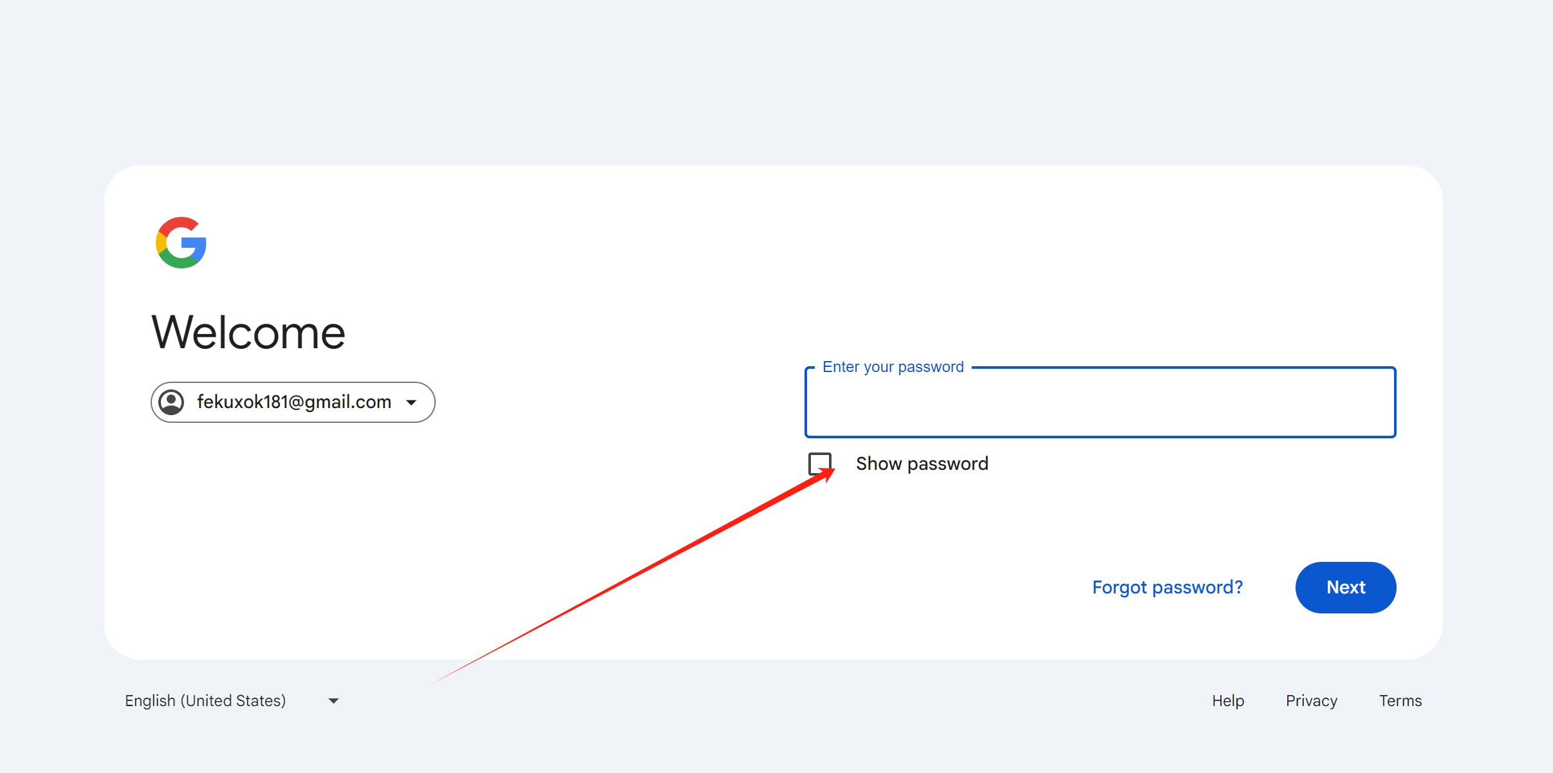Screen dimensions: 1553x773
Task: Expand the language dropdown caret arrow
Action: 333,701
